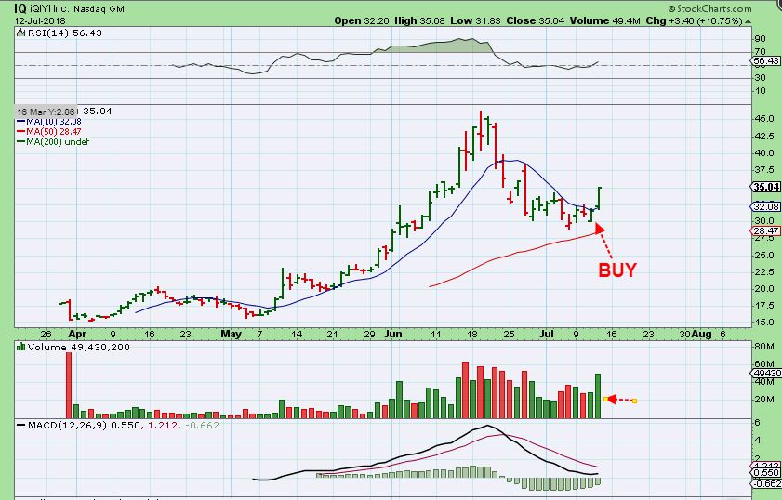Image resolution: width=782 pixels, height=500 pixels.
Task: Click the Chg +3.40 (+10.75%) value
Action: [695, 21]
